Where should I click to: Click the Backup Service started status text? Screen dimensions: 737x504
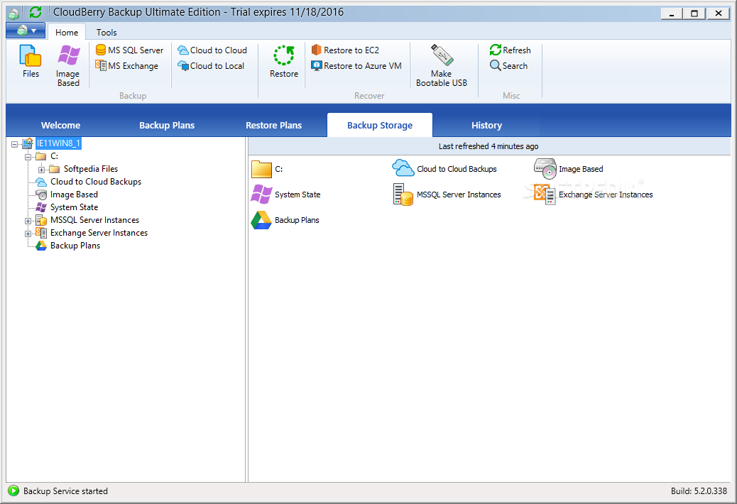click(65, 491)
